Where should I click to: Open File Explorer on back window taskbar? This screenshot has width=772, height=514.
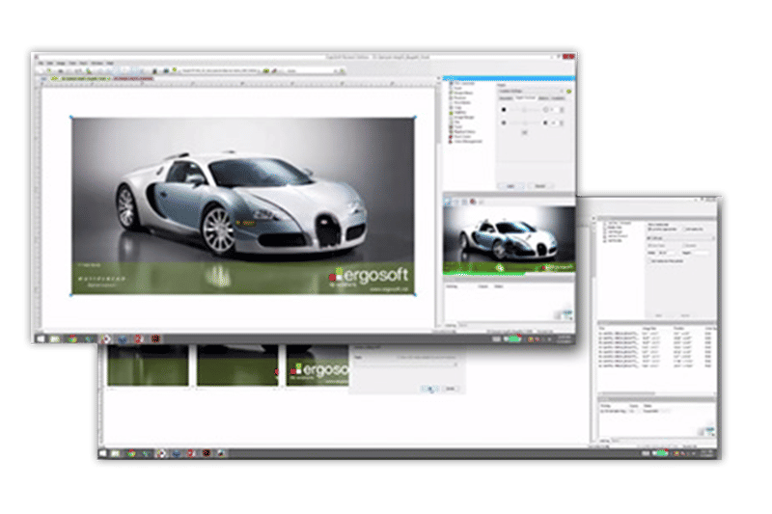(116, 453)
